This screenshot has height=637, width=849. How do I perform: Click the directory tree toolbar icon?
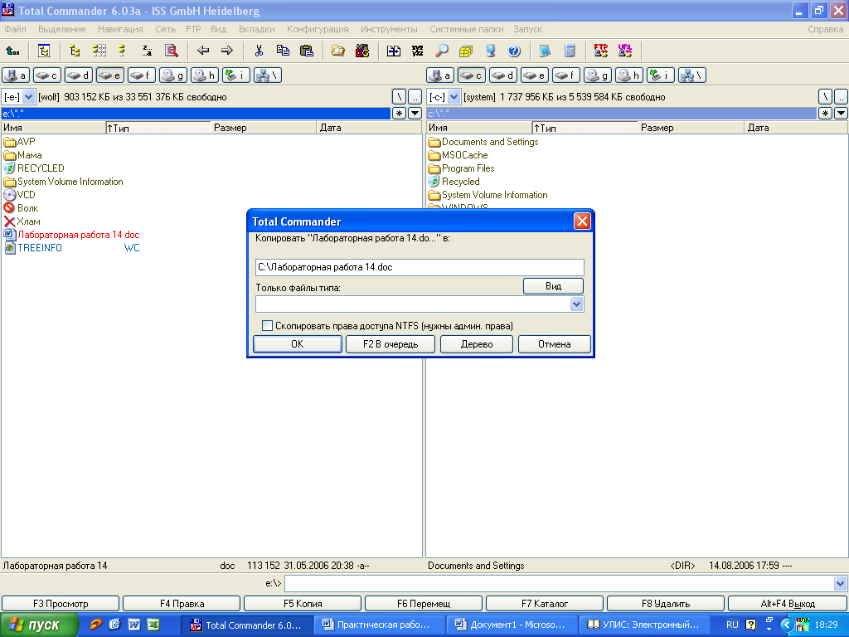[44, 51]
